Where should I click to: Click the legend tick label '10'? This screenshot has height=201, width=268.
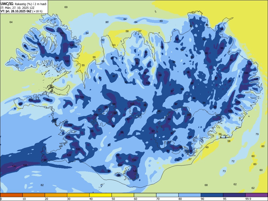[24, 199]
